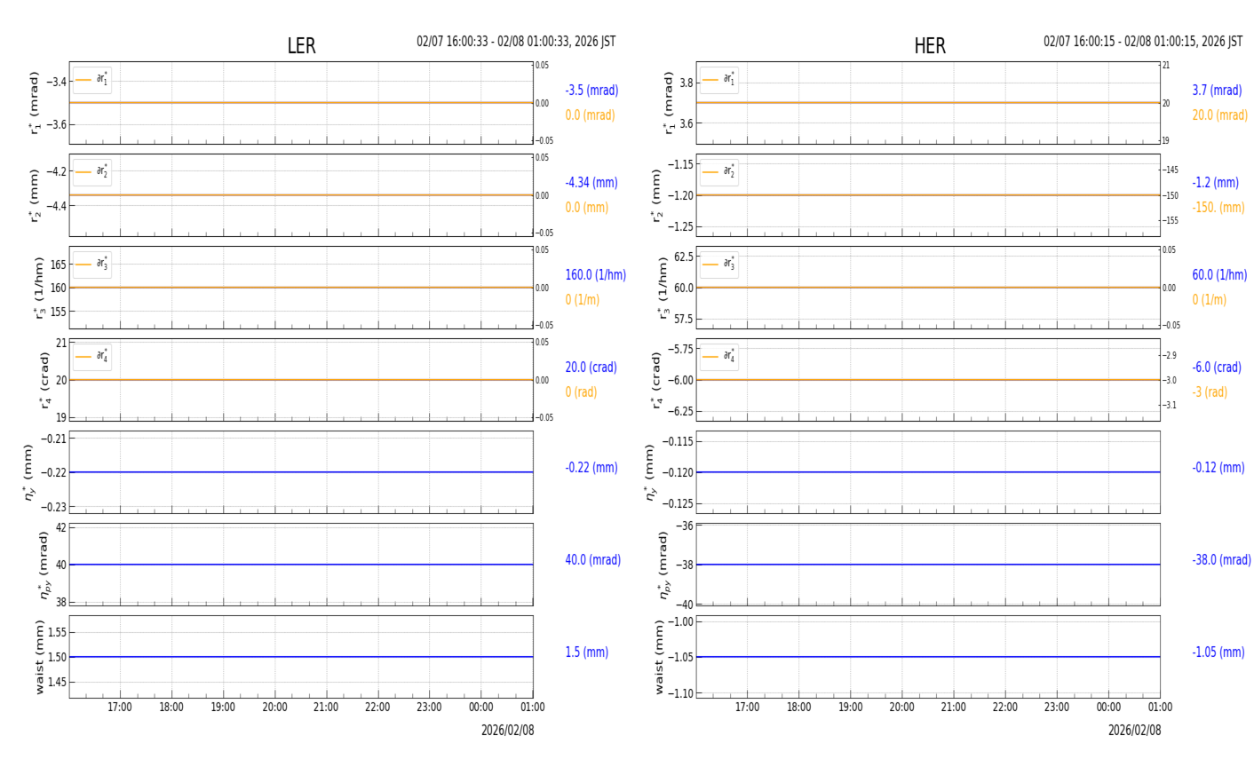Click the LER 160.0 (1/hm) blue readout
Viewport: 1254px width, 767px height.
click(595, 275)
